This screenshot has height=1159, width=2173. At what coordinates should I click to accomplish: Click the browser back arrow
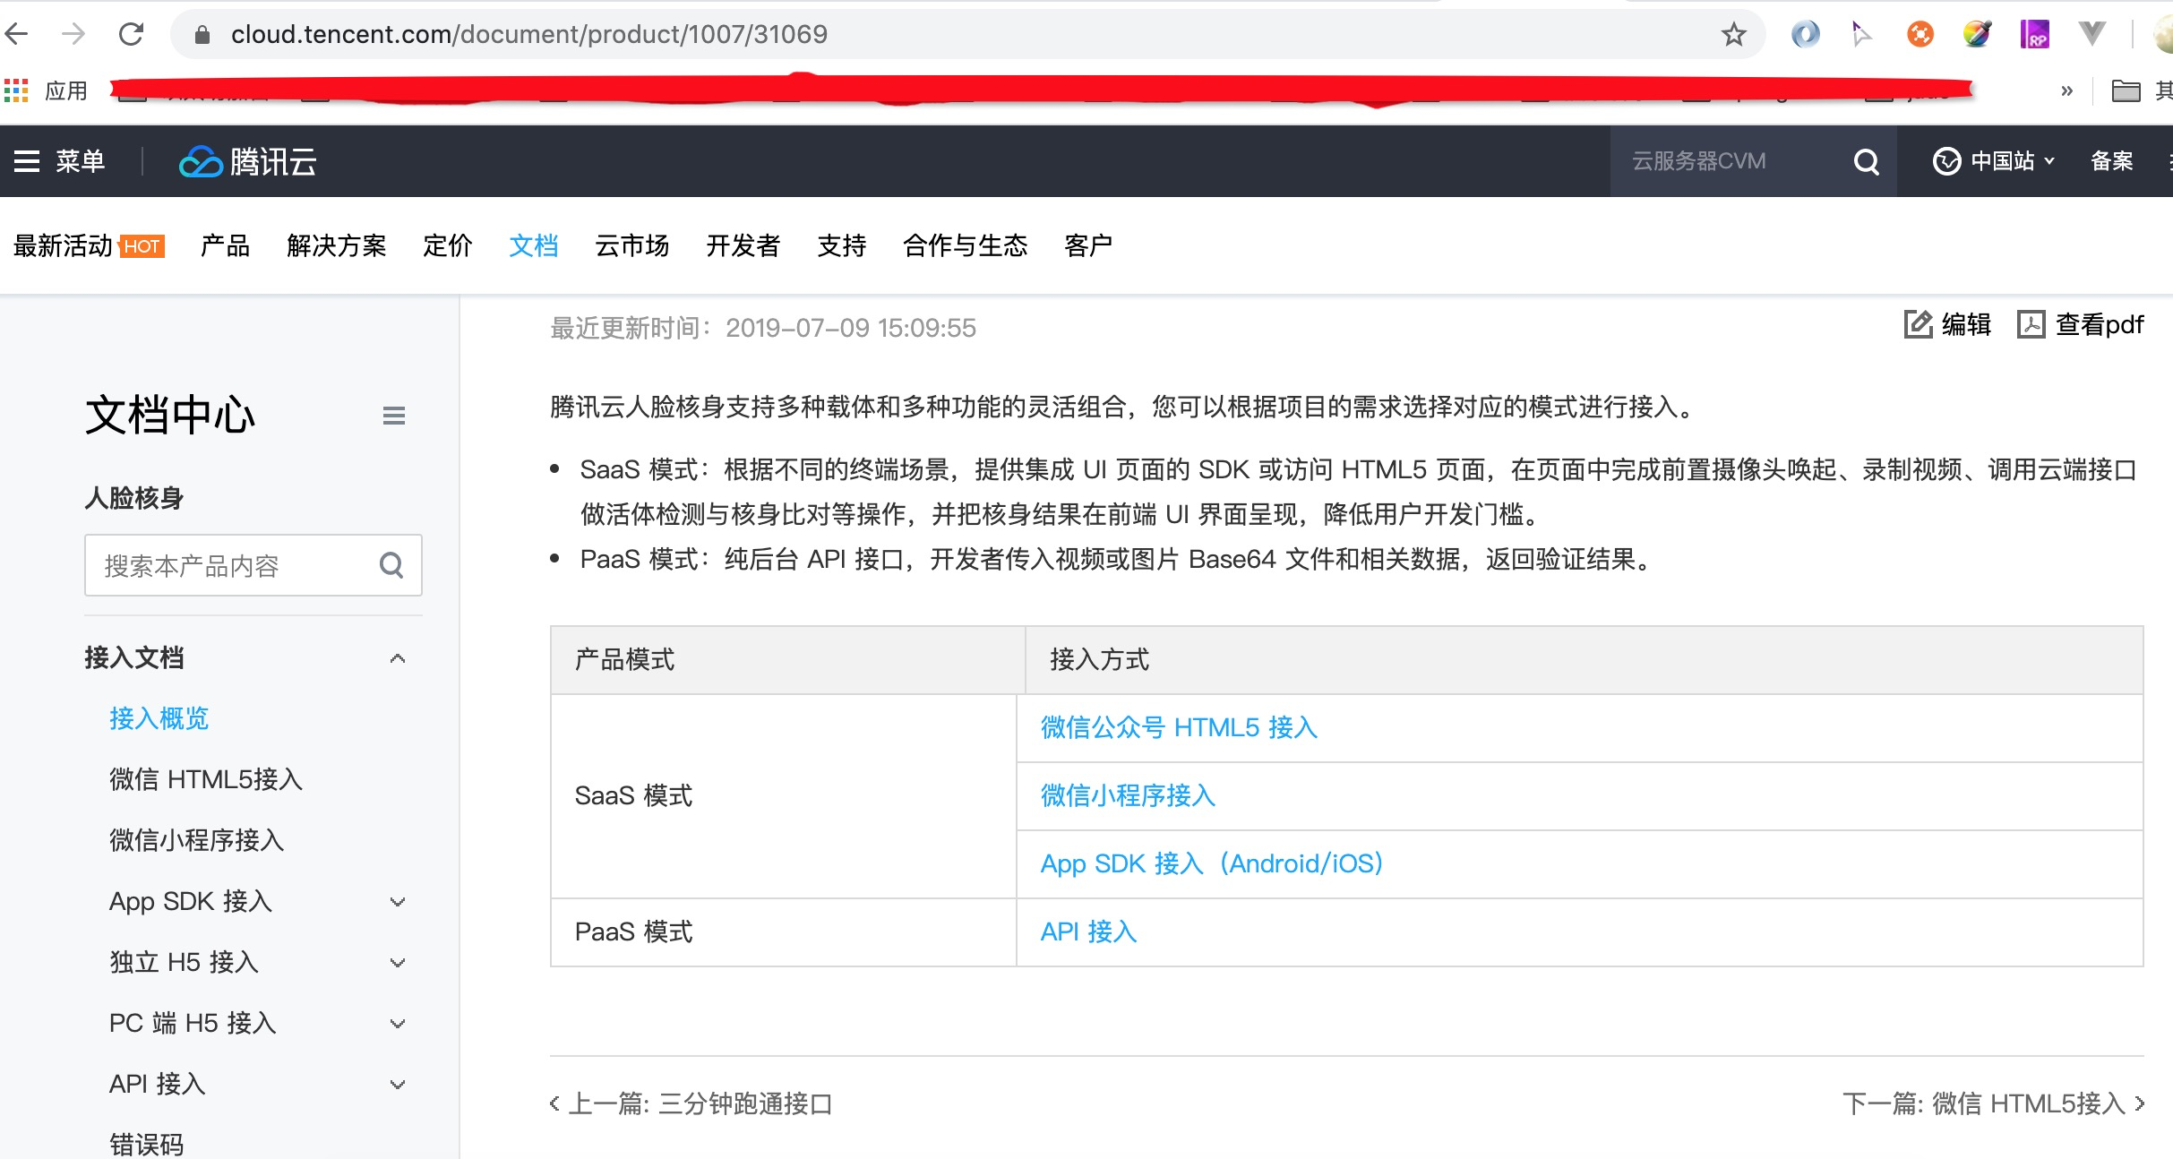pyautogui.click(x=17, y=34)
